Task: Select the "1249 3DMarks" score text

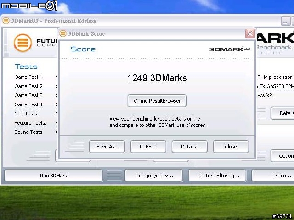Action: (157, 78)
